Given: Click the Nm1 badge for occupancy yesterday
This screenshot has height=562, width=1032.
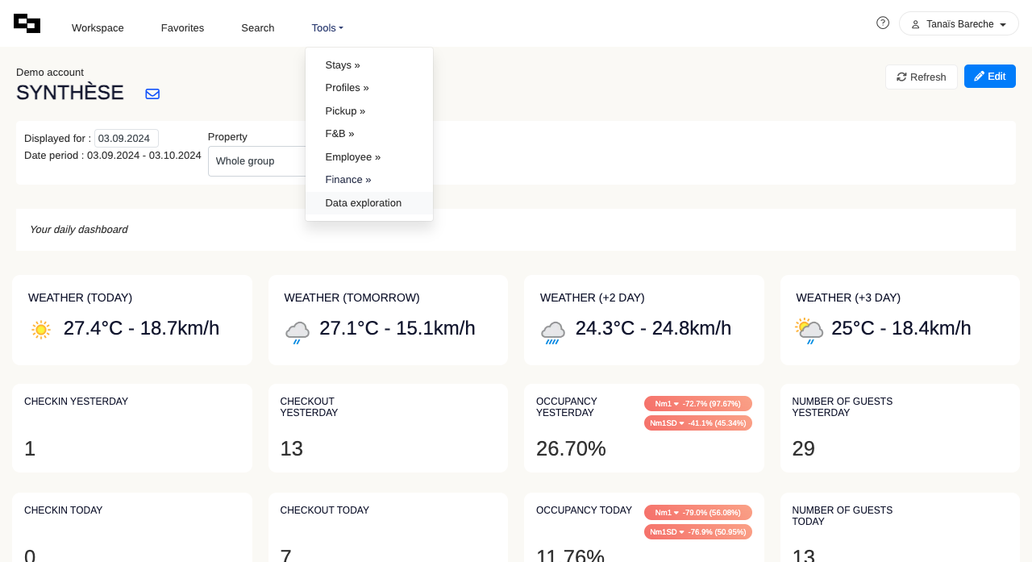Looking at the screenshot, I should tap(697, 403).
